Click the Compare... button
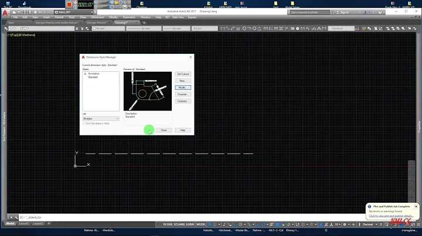 coord(183,101)
